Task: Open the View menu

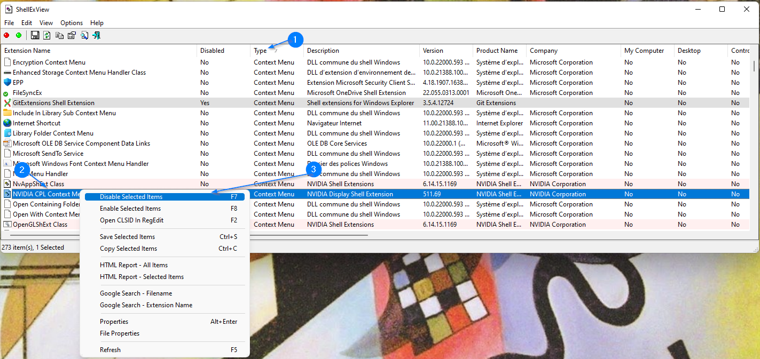Action: coord(46,23)
